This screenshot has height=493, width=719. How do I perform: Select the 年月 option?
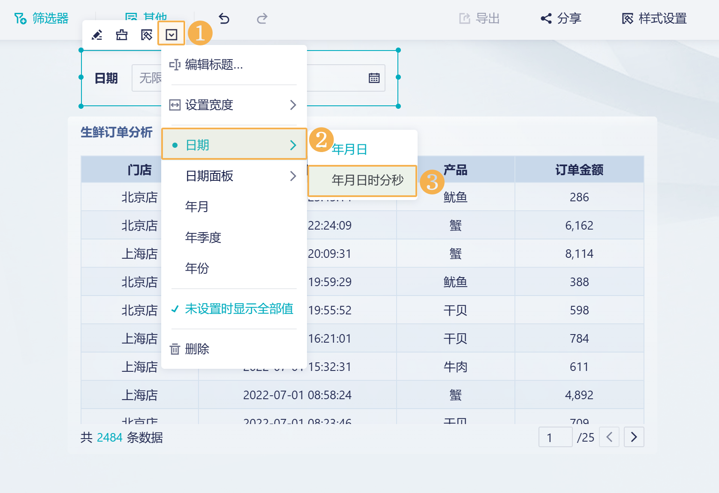click(x=234, y=207)
